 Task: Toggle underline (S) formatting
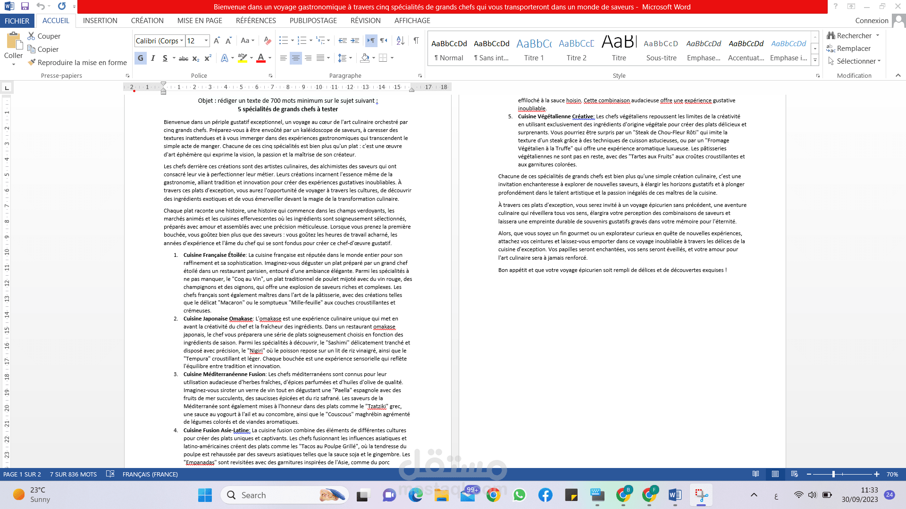pyautogui.click(x=165, y=58)
